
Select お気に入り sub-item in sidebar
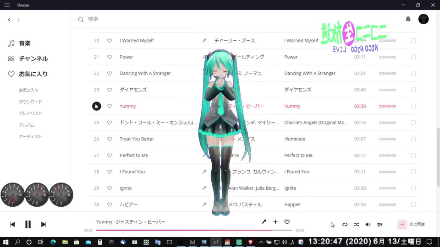(x=28, y=90)
